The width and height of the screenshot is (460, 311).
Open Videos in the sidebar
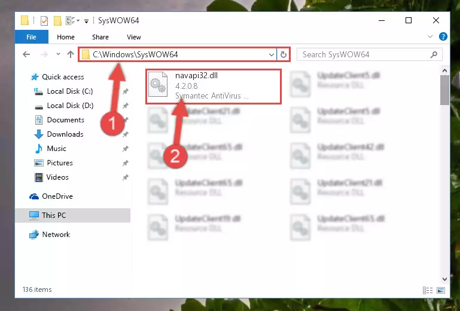(57, 177)
